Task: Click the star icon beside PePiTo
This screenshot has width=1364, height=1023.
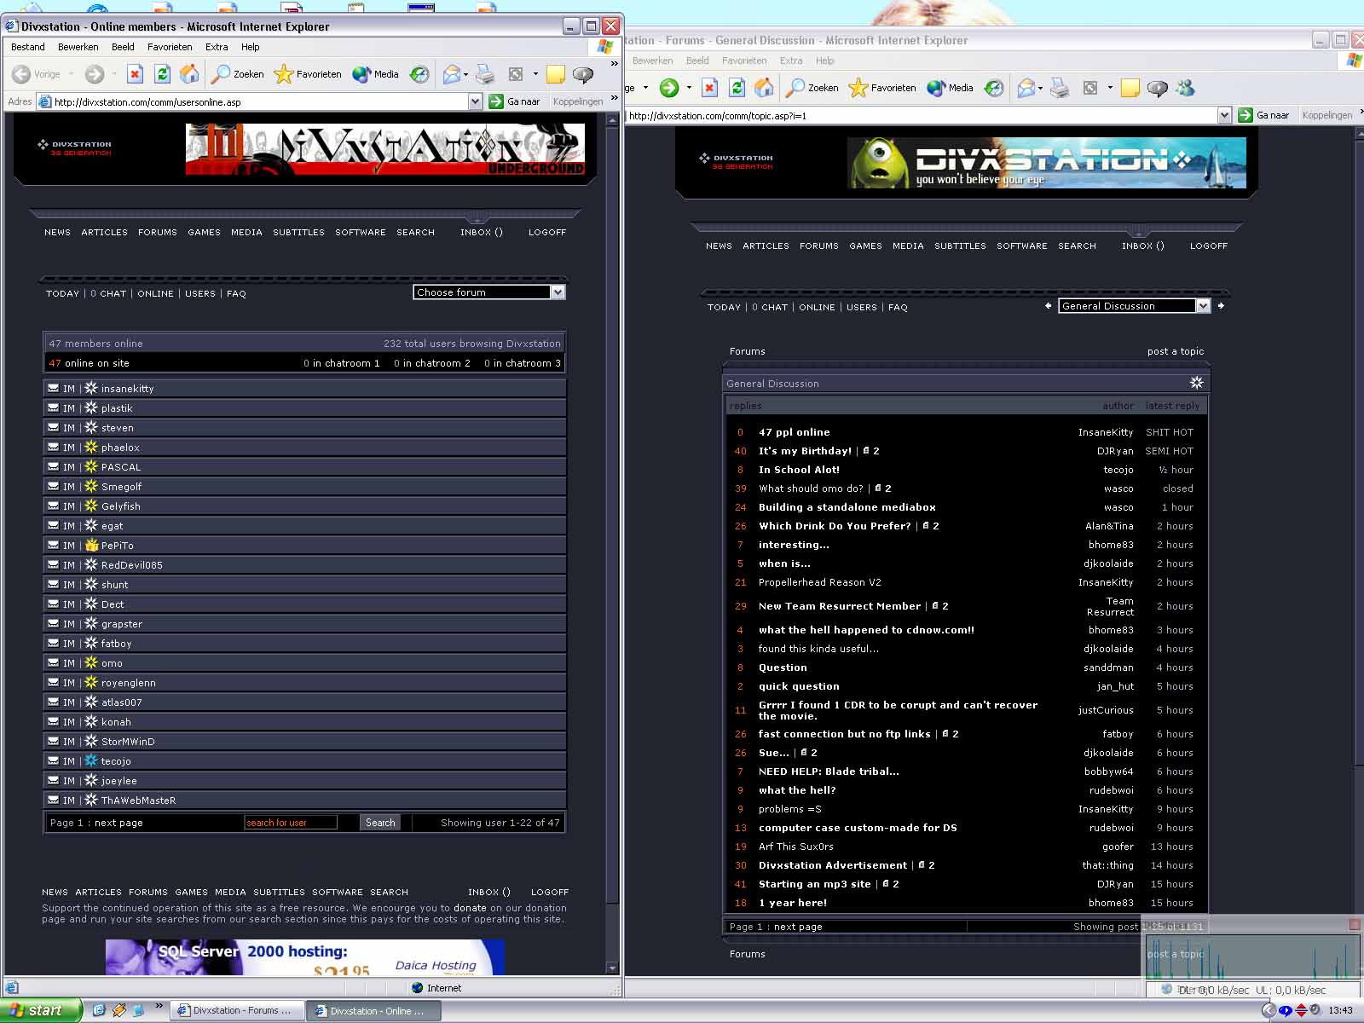Action: coord(91,546)
